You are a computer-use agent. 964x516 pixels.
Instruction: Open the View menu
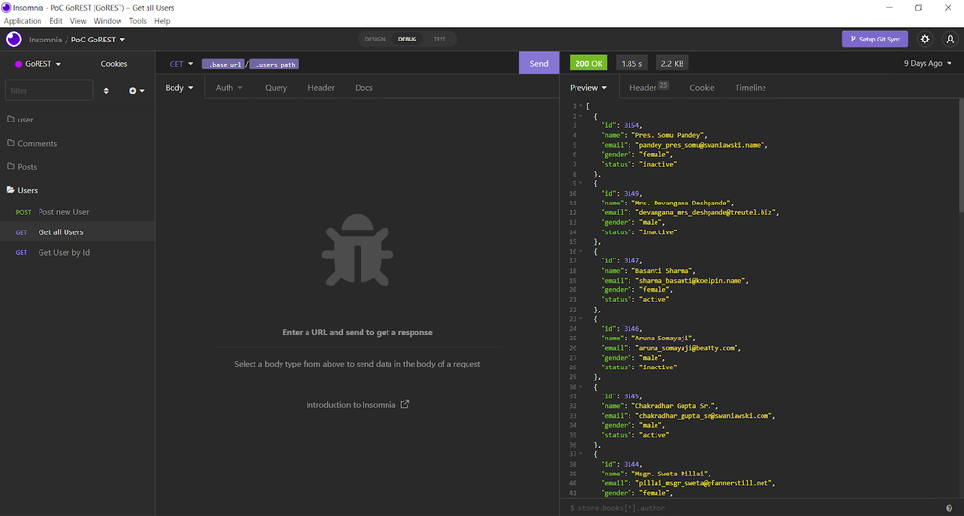(x=78, y=21)
